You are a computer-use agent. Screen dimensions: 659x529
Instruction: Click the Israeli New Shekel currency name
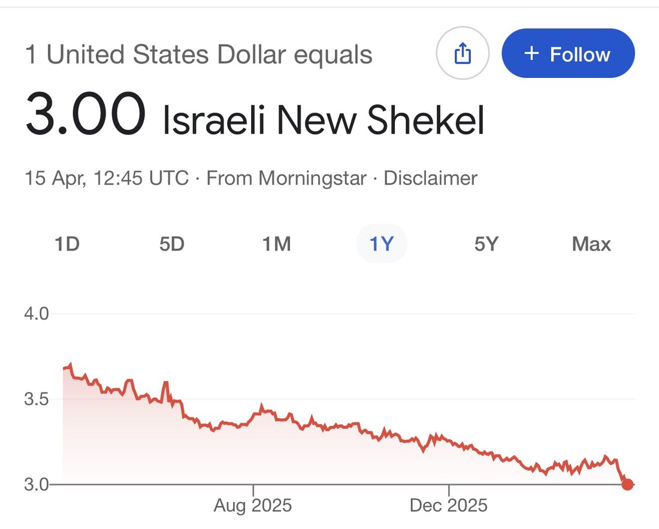click(324, 120)
